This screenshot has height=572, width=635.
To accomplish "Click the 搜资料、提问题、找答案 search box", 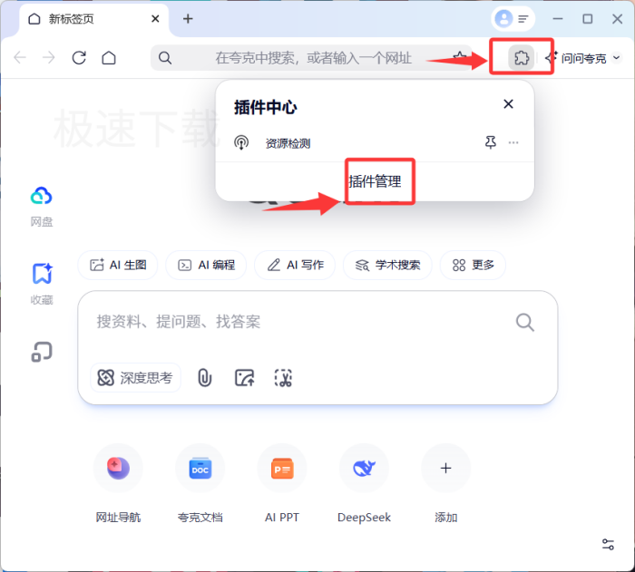I will point(299,322).
